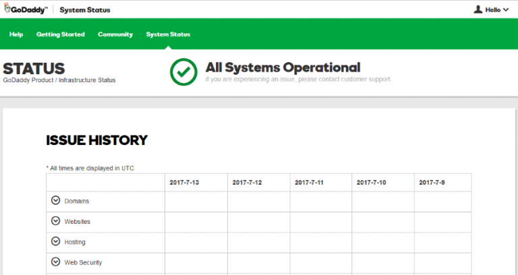
Task: Go to Getting Started in navigation
Action: (x=61, y=34)
